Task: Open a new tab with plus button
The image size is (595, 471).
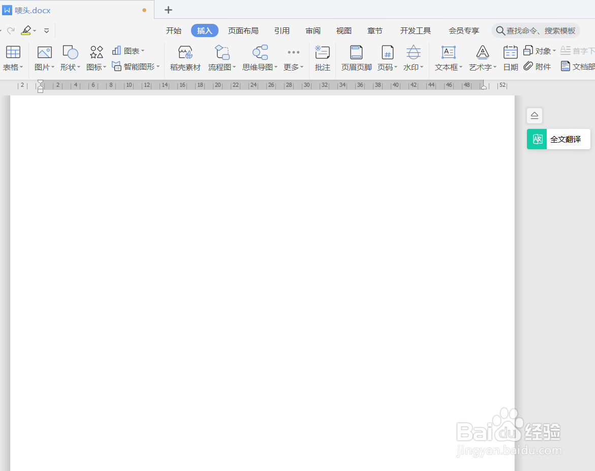Action: point(169,10)
